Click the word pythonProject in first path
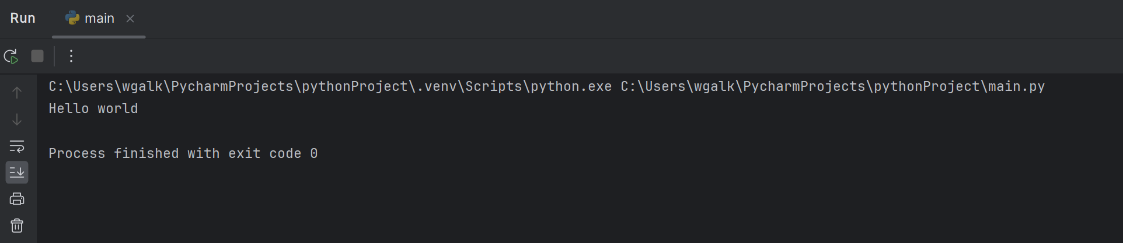 (354, 87)
